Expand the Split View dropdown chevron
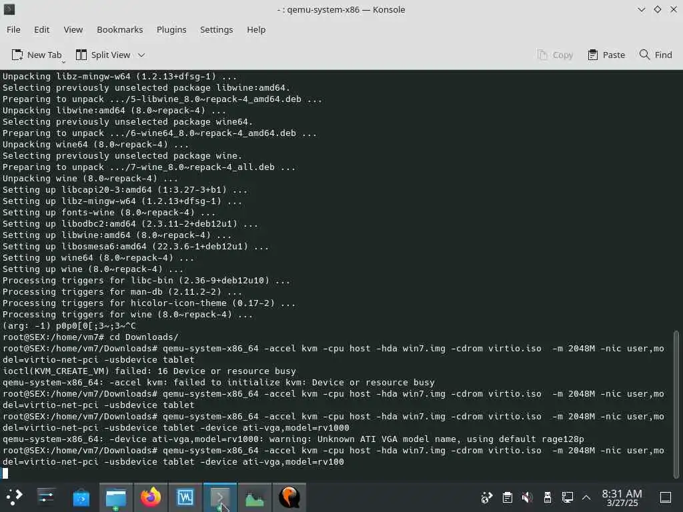Viewport: 683px width, 512px height. point(141,55)
